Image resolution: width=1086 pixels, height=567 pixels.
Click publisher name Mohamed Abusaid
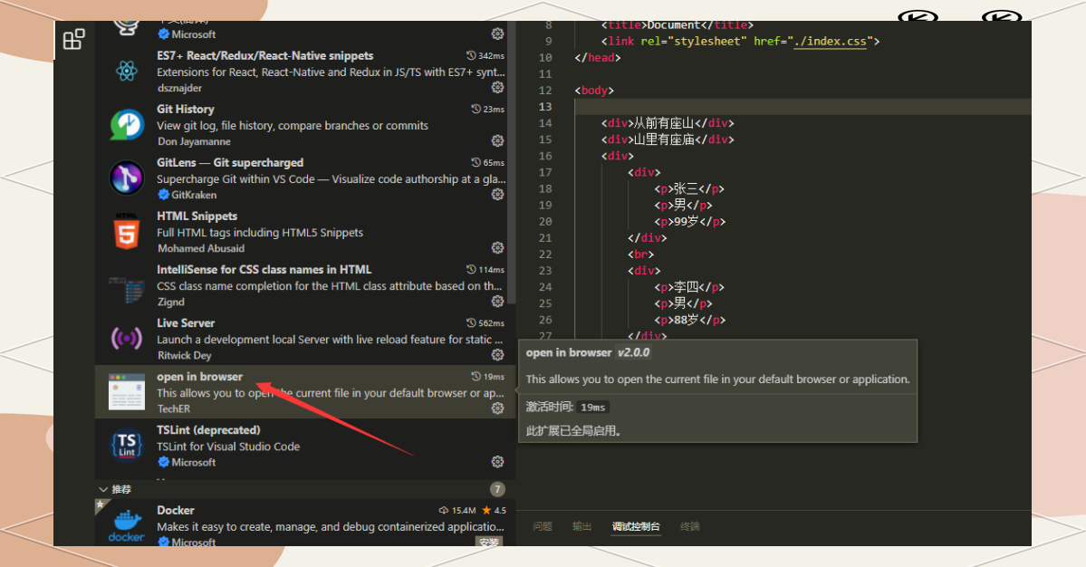(201, 248)
